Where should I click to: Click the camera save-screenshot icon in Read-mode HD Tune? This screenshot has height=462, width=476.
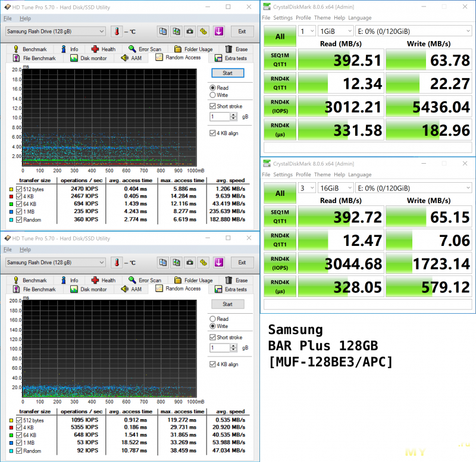190,32
